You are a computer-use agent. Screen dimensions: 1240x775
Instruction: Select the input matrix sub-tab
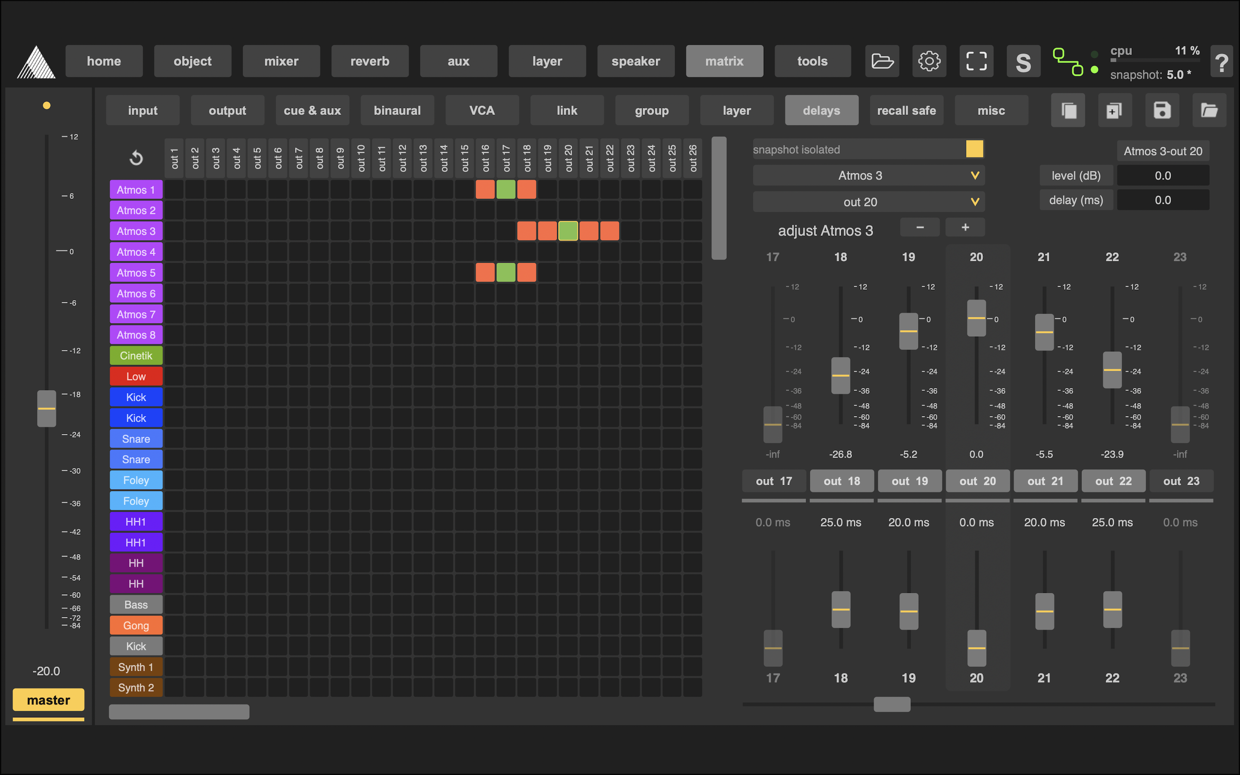click(143, 110)
